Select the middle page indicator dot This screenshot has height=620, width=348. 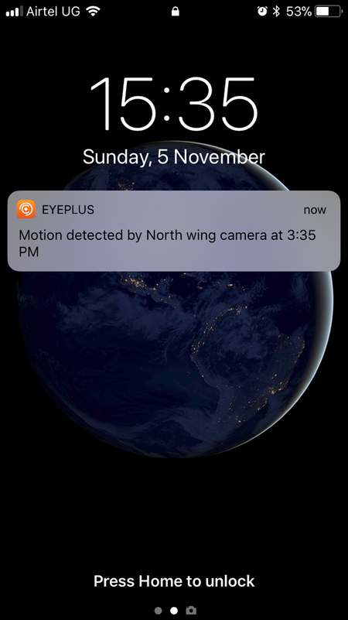[174, 611]
